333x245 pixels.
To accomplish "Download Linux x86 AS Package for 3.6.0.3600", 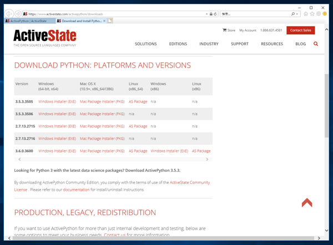I will (201, 151).
